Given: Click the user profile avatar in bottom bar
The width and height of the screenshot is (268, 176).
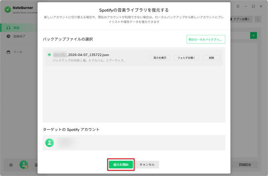Looking at the screenshot, I should point(24,165).
